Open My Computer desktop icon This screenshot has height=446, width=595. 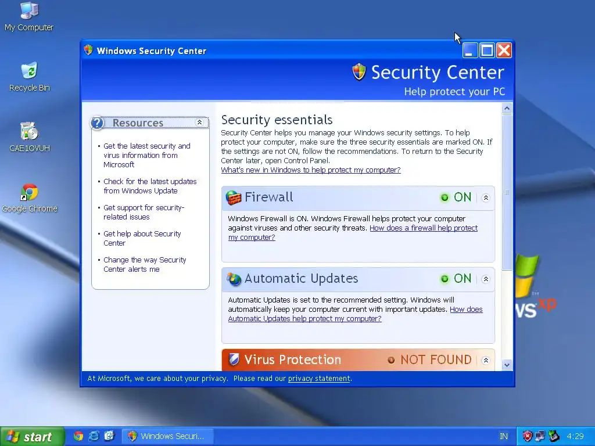pos(29,17)
